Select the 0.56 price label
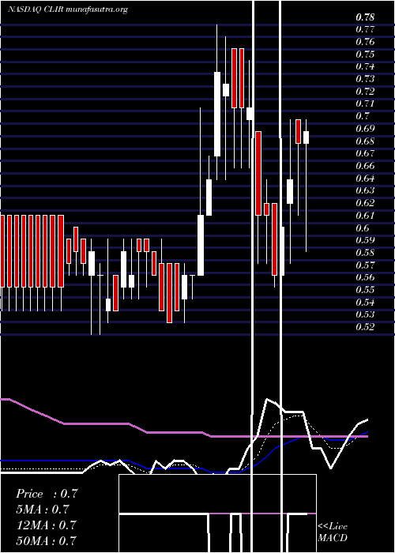Viewport: 395px width, 553px height. pyautogui.click(x=365, y=276)
